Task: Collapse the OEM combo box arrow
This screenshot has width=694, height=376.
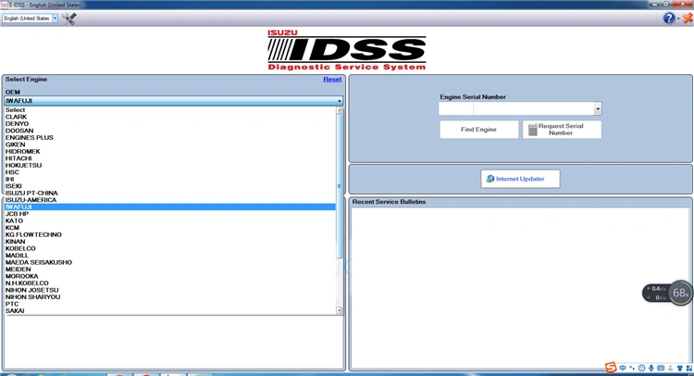Action: (340, 101)
